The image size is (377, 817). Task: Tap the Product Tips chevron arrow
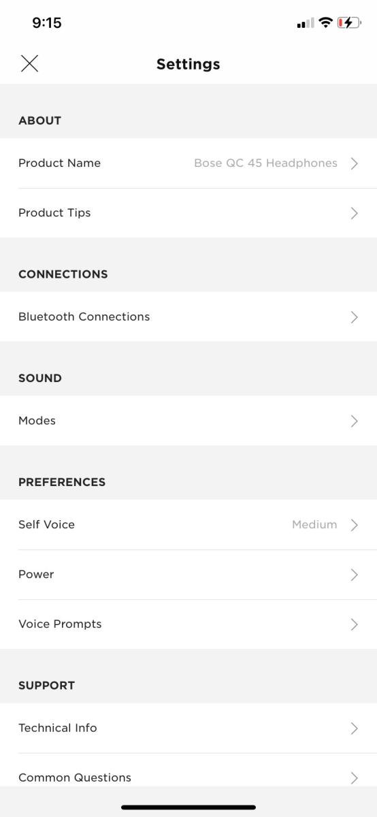click(354, 213)
